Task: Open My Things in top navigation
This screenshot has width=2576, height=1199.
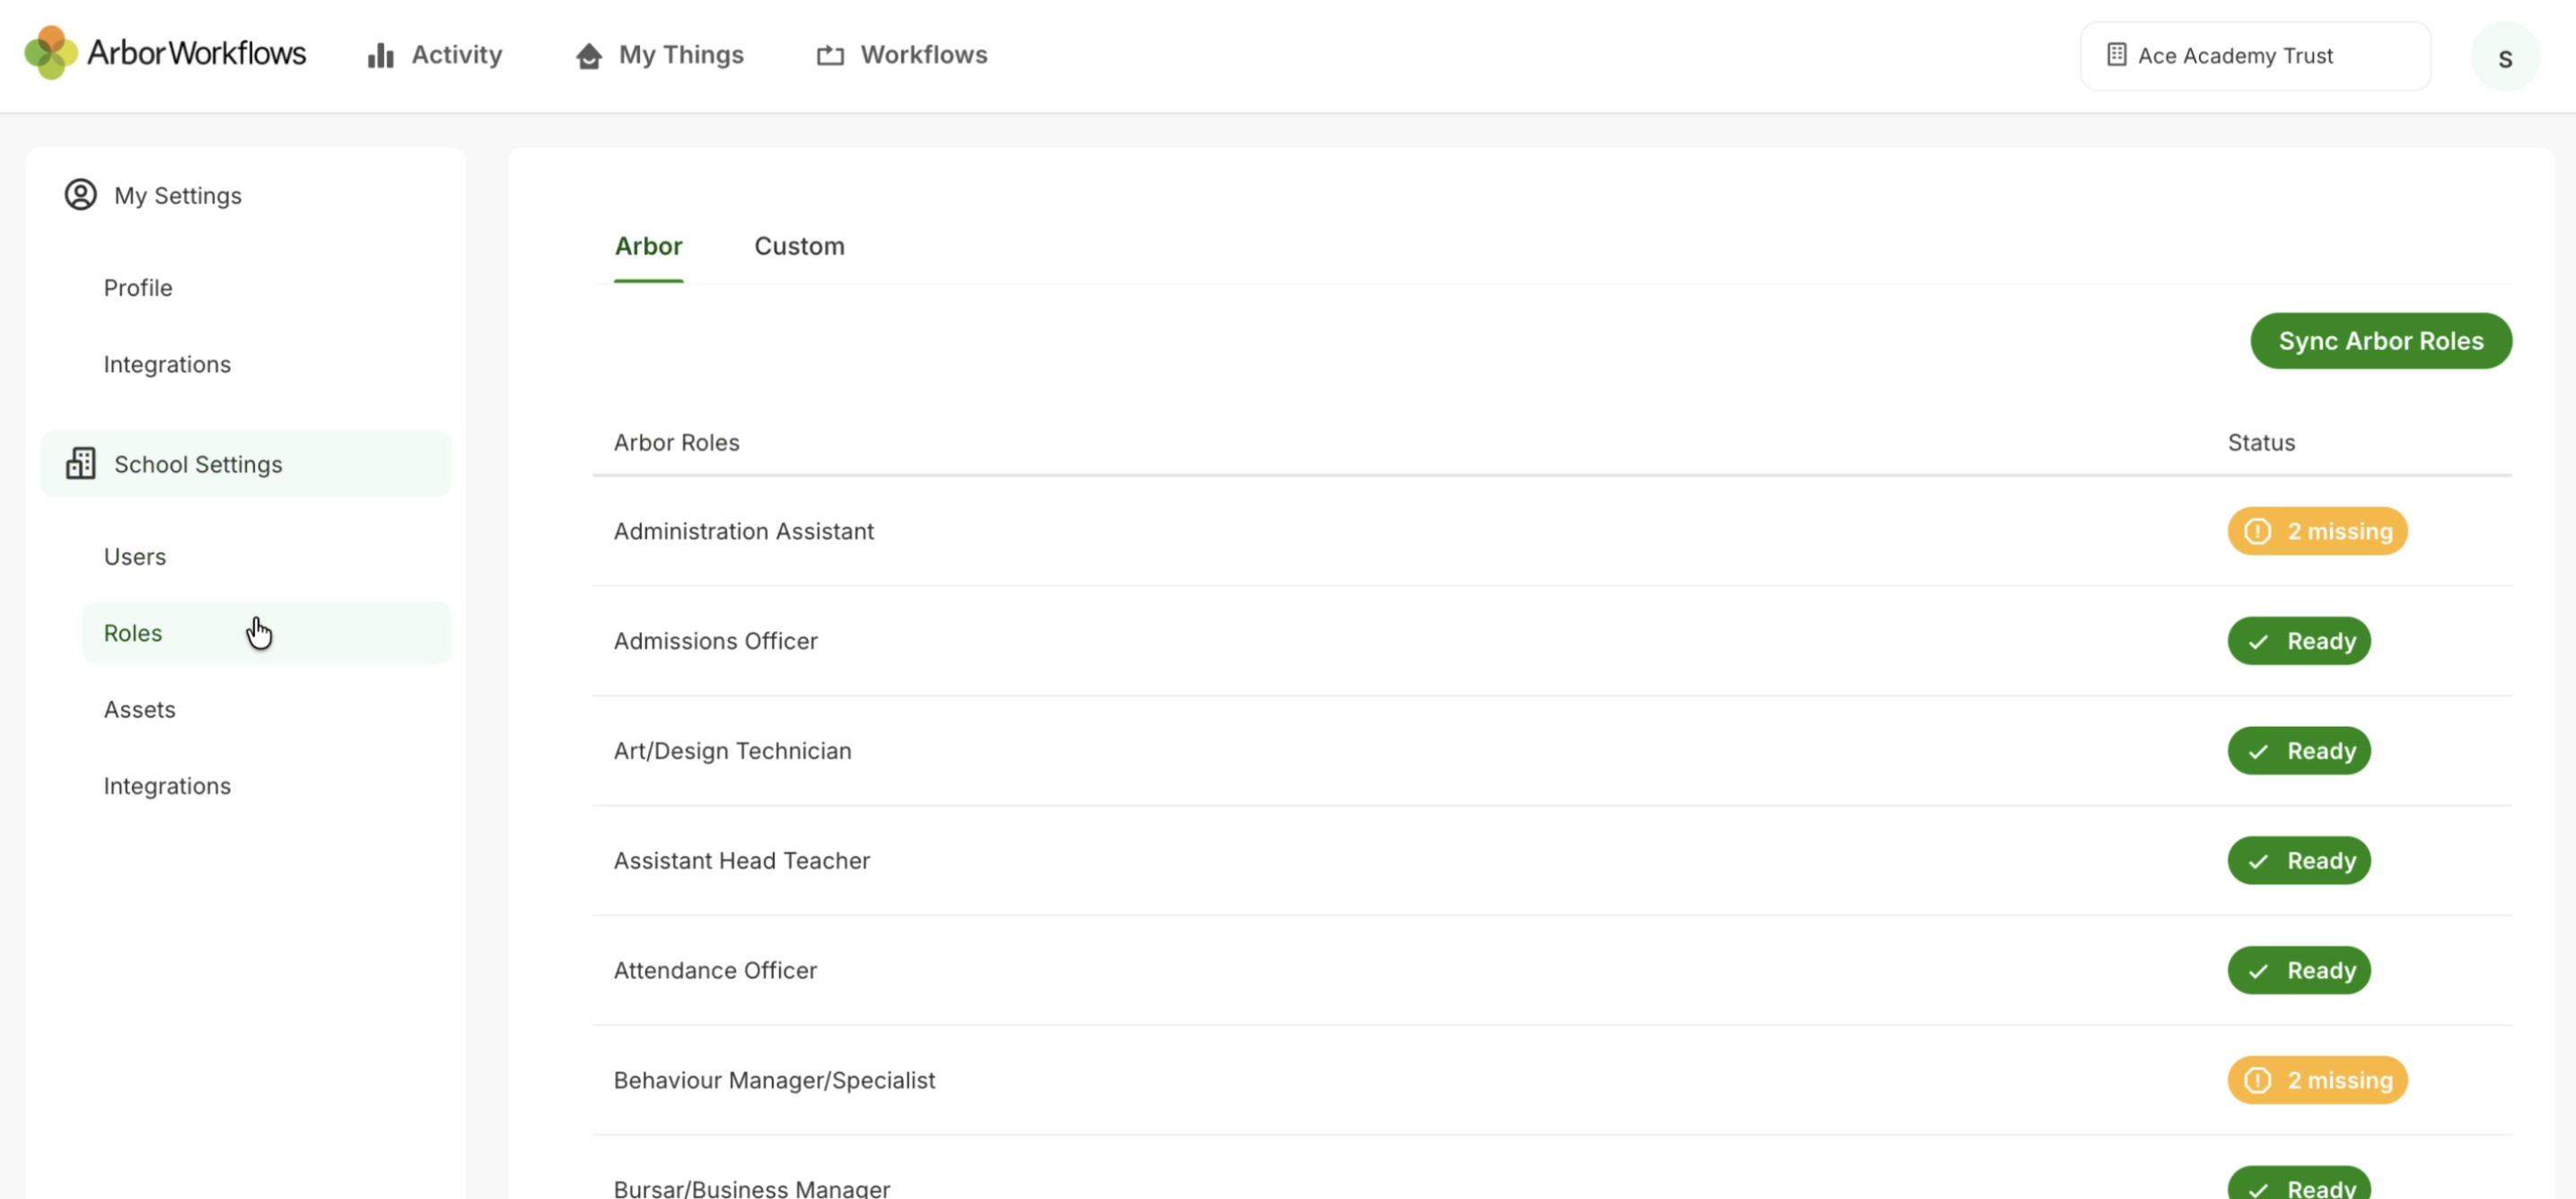Action: (660, 55)
